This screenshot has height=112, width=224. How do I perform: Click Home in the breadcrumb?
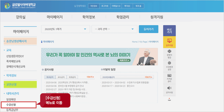point(135,42)
